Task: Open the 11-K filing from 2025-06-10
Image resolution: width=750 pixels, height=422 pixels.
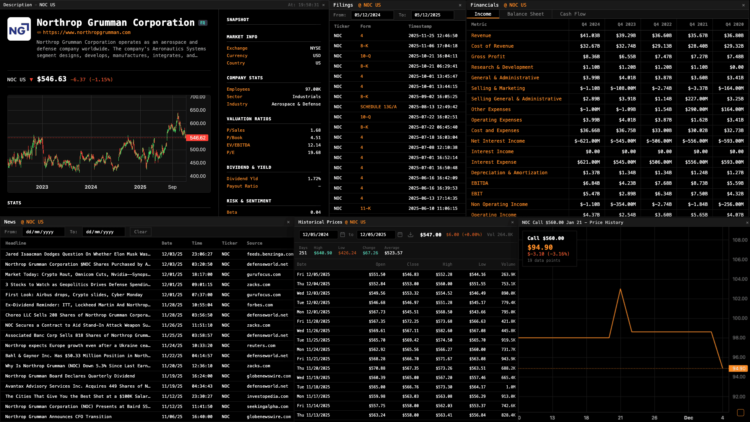Action: click(x=397, y=208)
